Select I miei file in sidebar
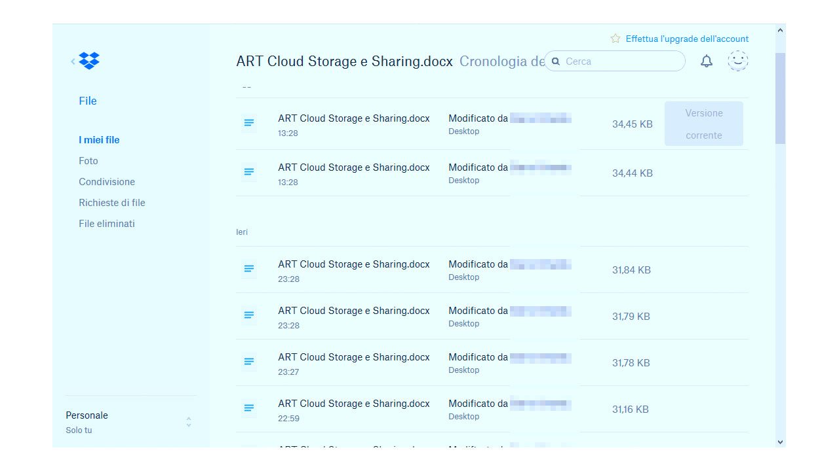 pos(99,140)
